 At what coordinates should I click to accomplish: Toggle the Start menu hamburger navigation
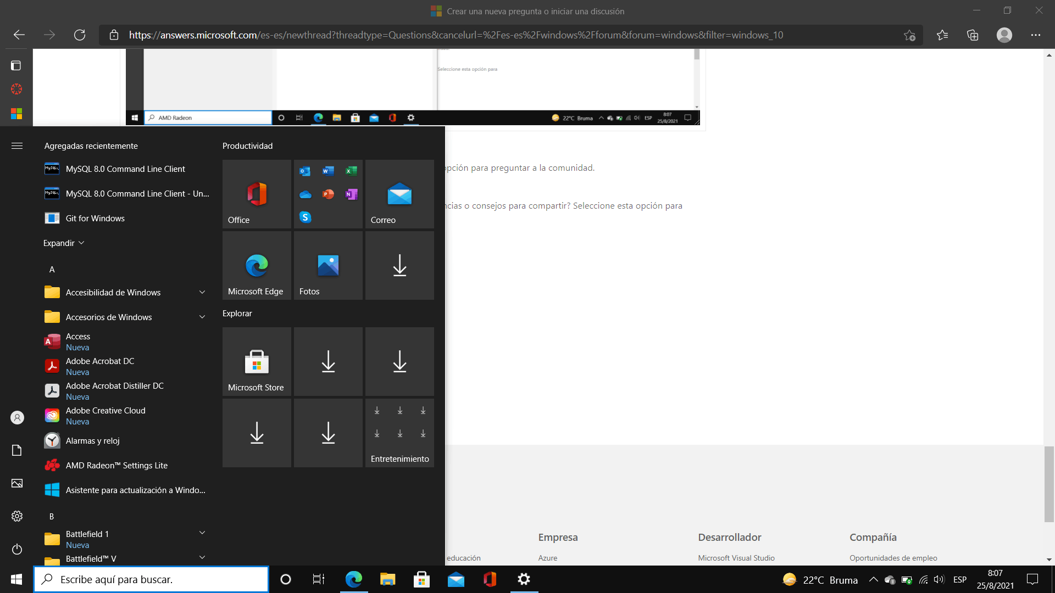[17, 146]
